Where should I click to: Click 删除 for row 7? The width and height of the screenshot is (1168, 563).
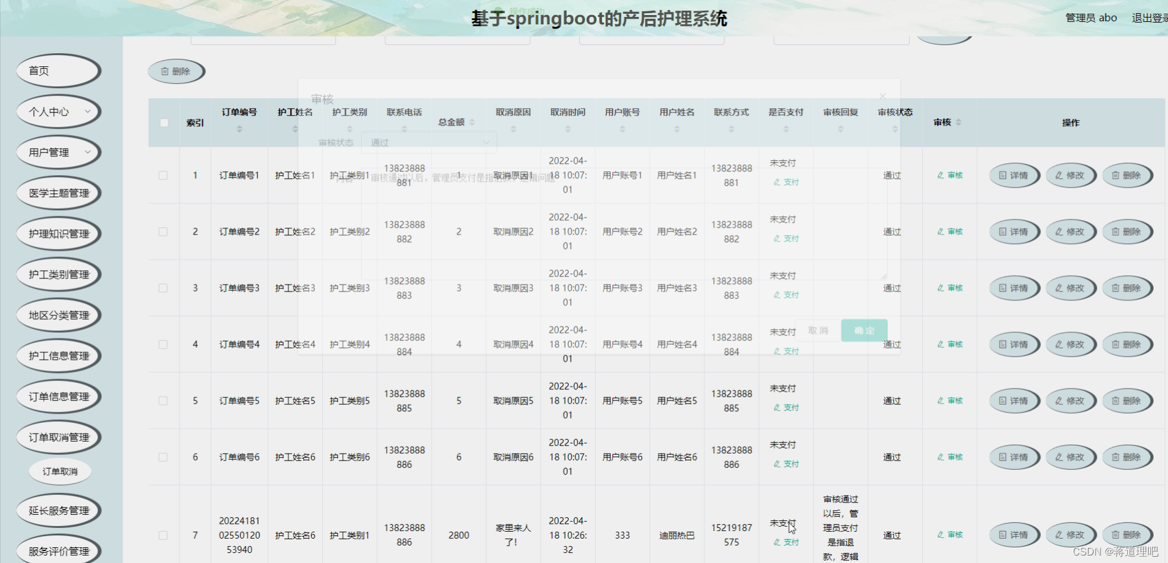(x=1127, y=535)
